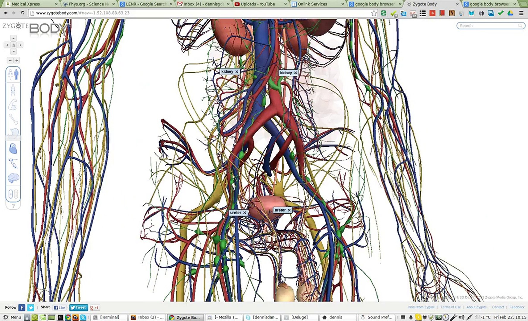
Task: Open the Feedback link
Action: tap(517, 307)
